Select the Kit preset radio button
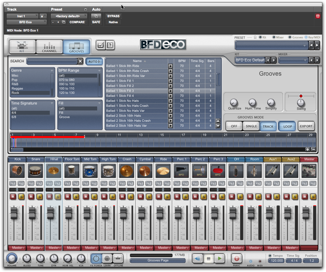Screen dimensions: 326x272 260,37
